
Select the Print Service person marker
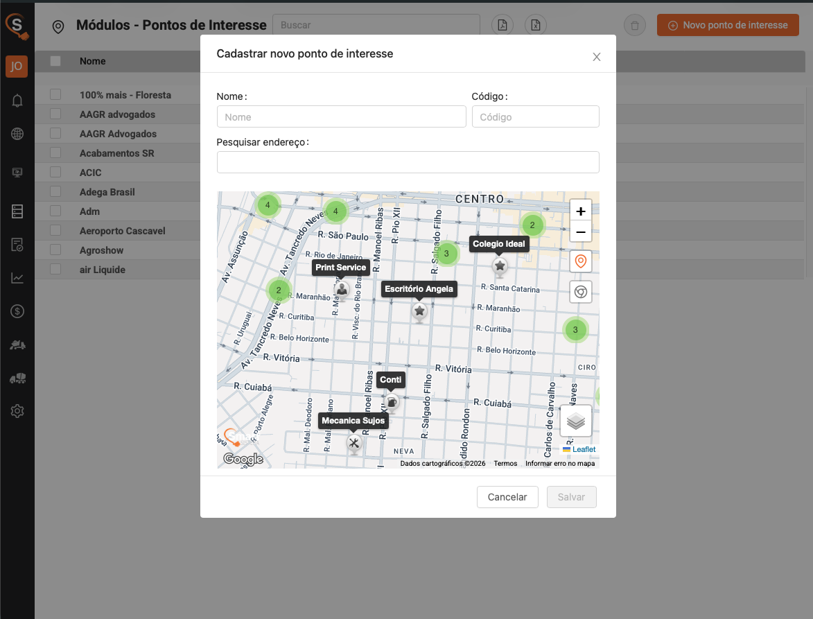pos(342,290)
